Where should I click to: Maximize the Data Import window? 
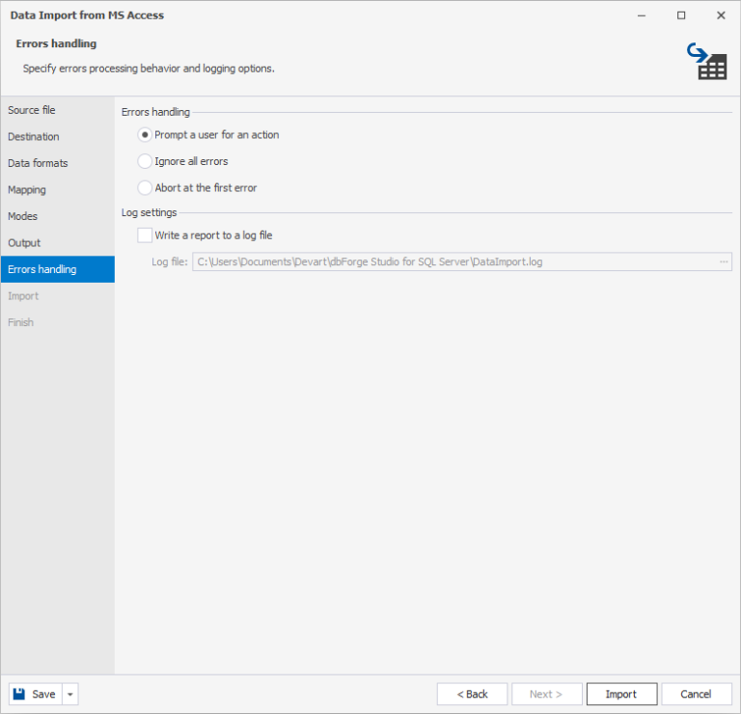(x=681, y=15)
